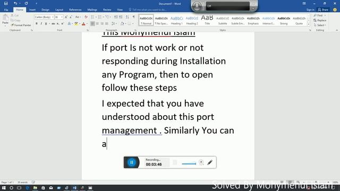340x191 pixels.
Task: Open Customize Quick Access Toolbar dropdown
Action: [36, 4]
